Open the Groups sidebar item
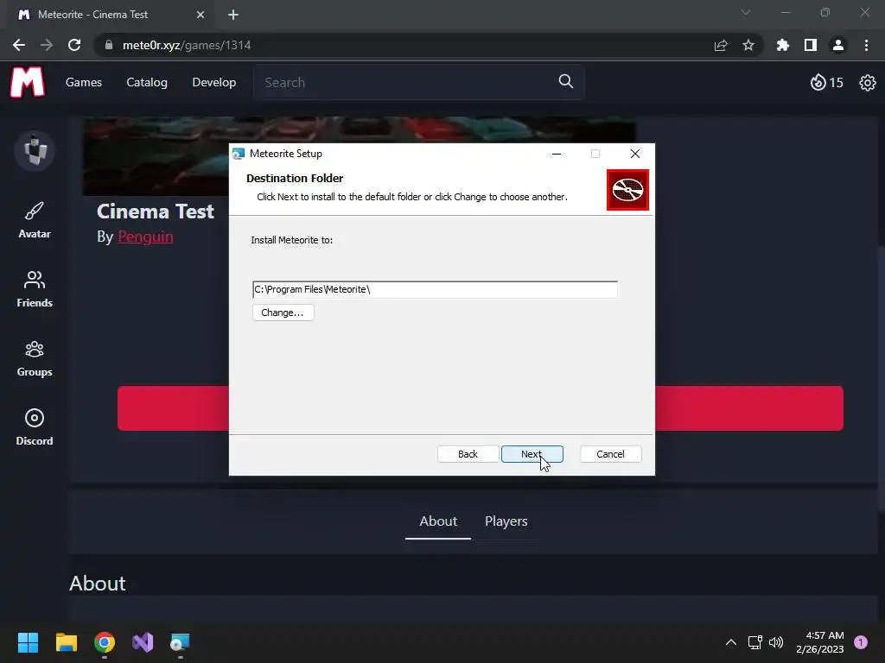This screenshot has height=663, width=885. click(35, 358)
